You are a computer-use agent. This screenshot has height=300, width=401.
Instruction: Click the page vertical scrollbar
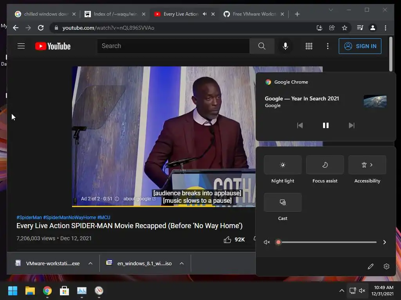[x=390, y=54]
